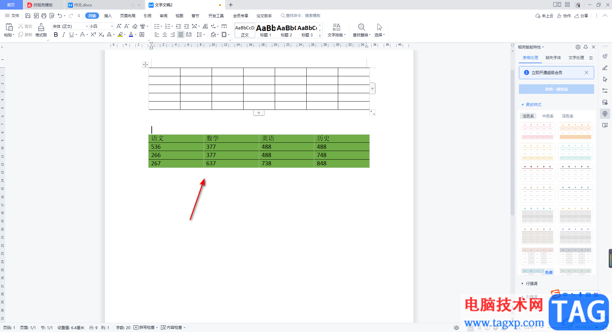
Task: Select the Format Painter (格式刷) tool
Action: [x=41, y=30]
